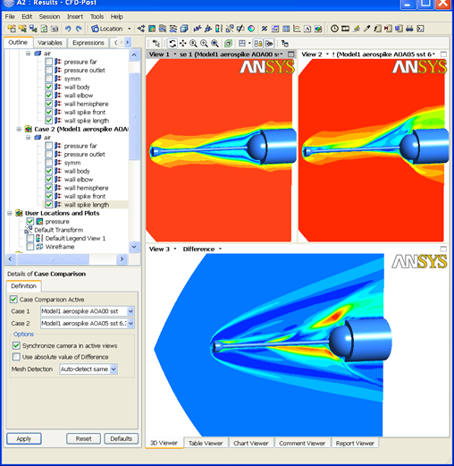This screenshot has width=454, height=466.
Task: Open the View 1 dropdown arrow
Action: tap(175, 55)
